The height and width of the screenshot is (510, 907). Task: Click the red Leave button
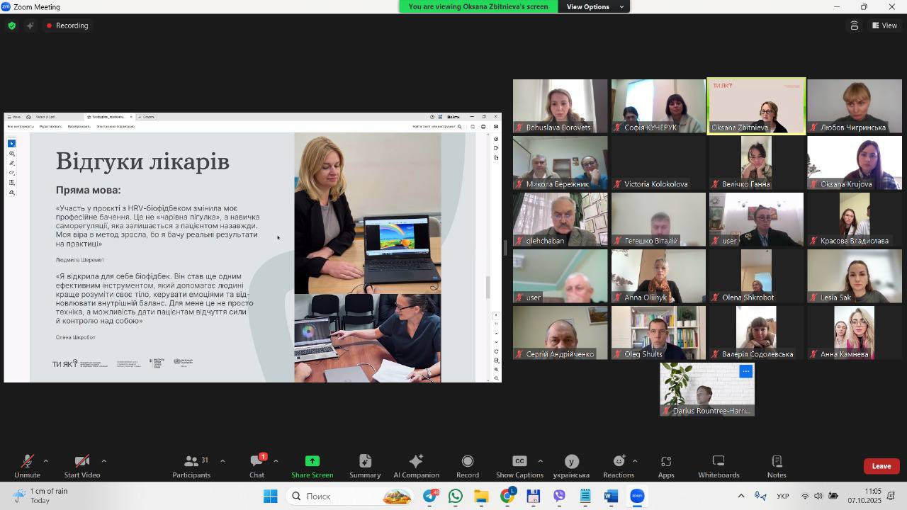881,465
